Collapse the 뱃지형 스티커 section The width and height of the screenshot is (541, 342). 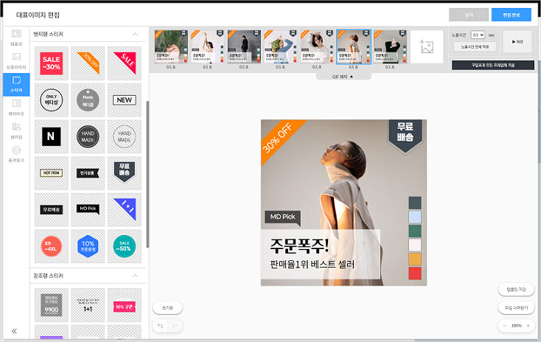[x=135, y=34]
